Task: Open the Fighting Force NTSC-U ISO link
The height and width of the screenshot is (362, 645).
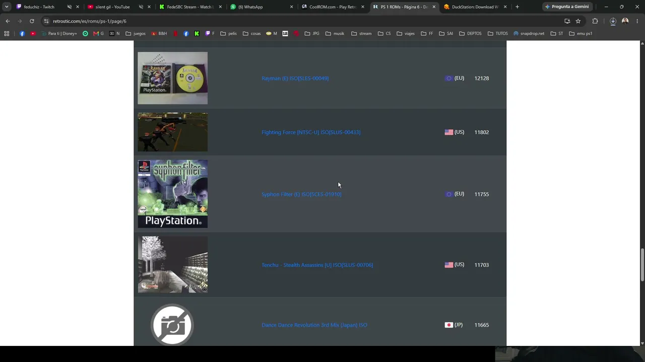Action: click(x=311, y=132)
